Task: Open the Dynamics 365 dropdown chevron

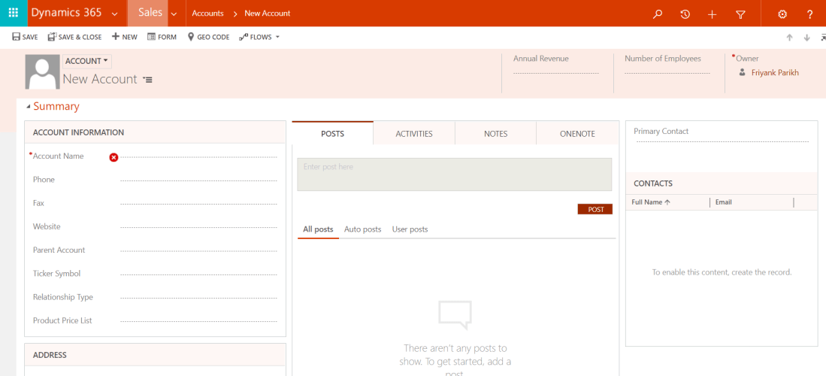Action: coord(114,14)
